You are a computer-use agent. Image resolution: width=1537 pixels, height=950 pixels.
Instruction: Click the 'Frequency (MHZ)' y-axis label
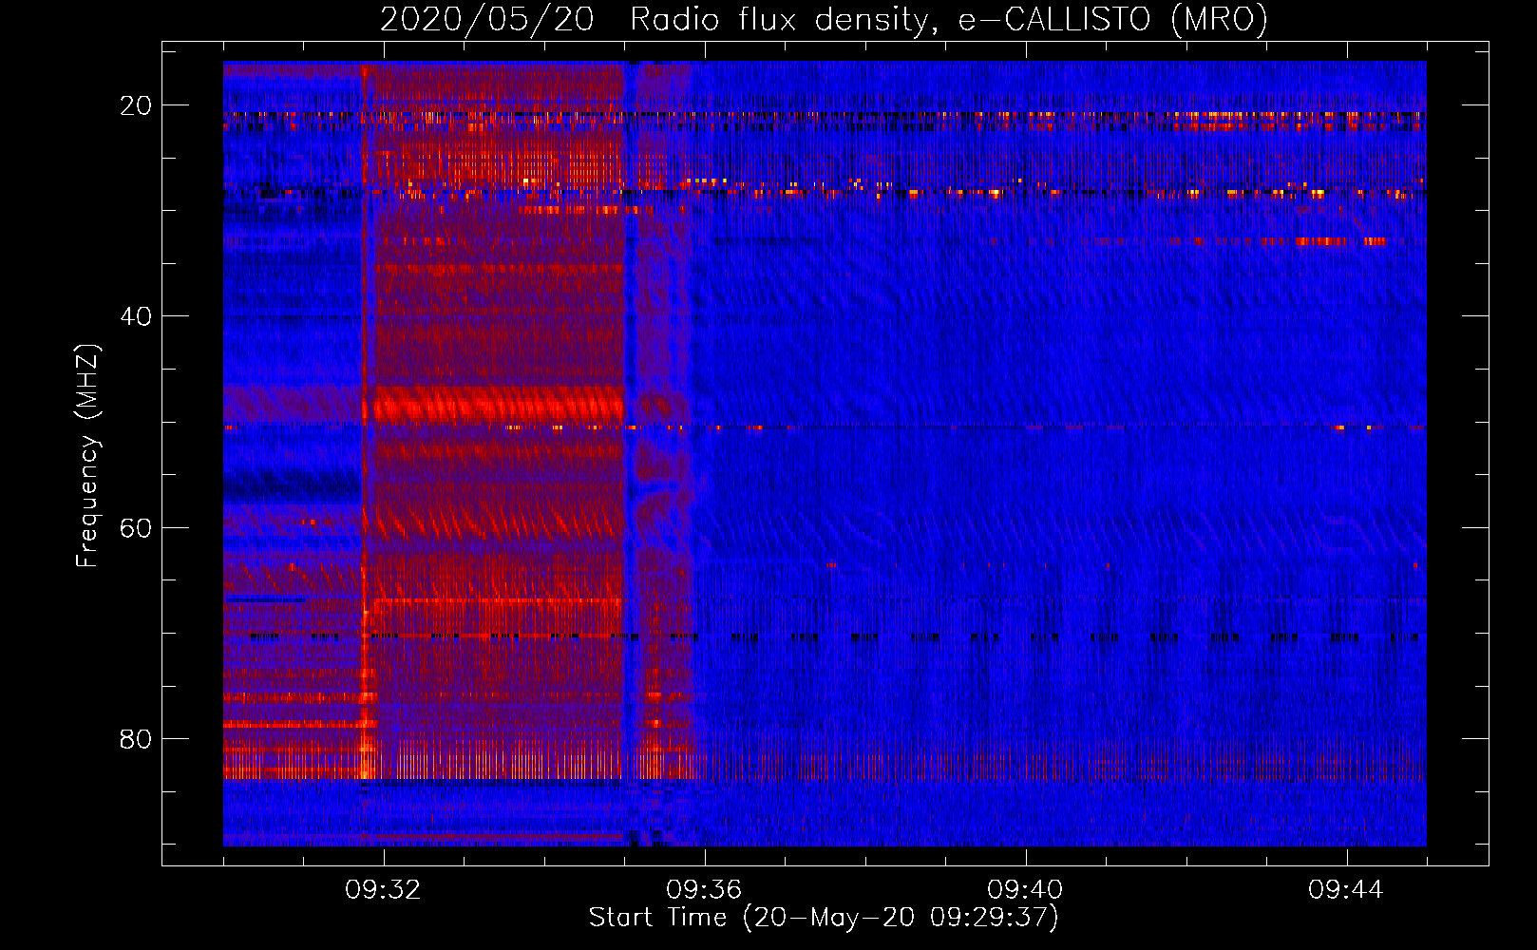86,456
